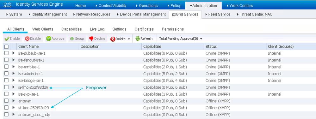316x119 pixels.
Task: Click the green Enable checkmark button
Action: [x=12, y=39]
